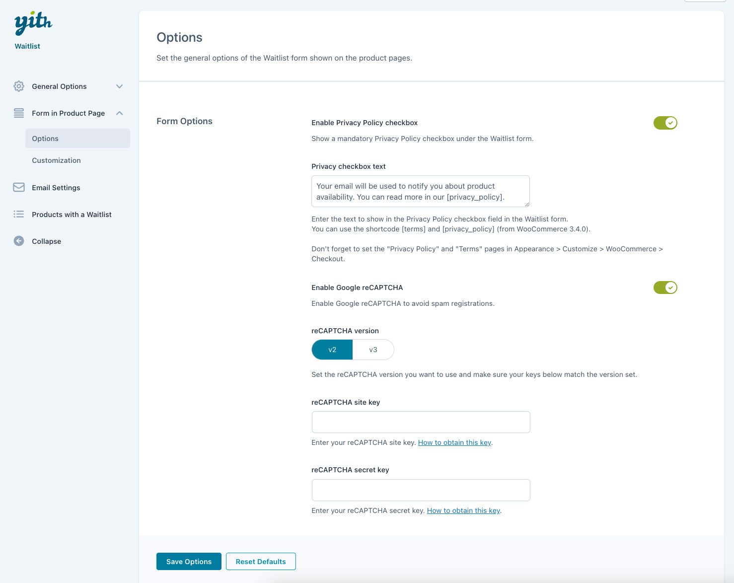Collapse the Form in Product Page chevron
The height and width of the screenshot is (583, 734).
point(119,113)
